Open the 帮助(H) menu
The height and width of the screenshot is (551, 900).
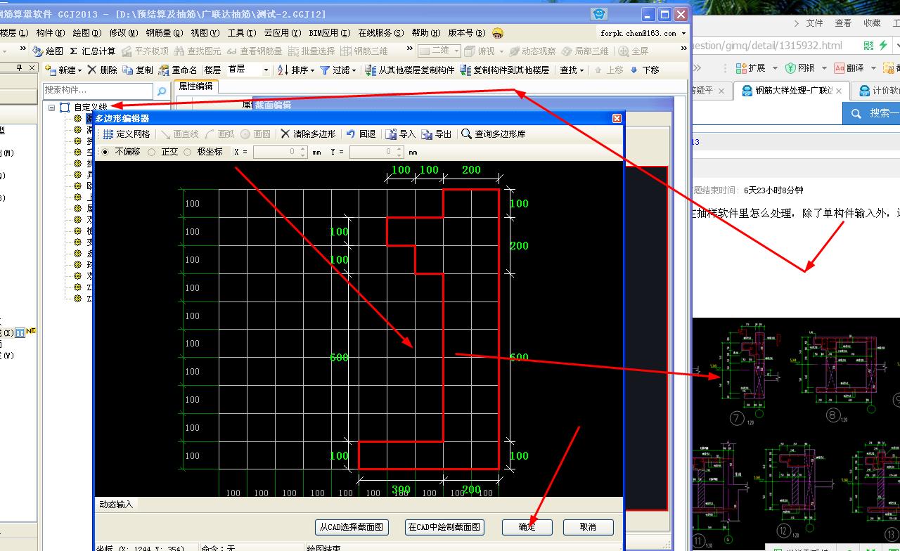(x=426, y=33)
